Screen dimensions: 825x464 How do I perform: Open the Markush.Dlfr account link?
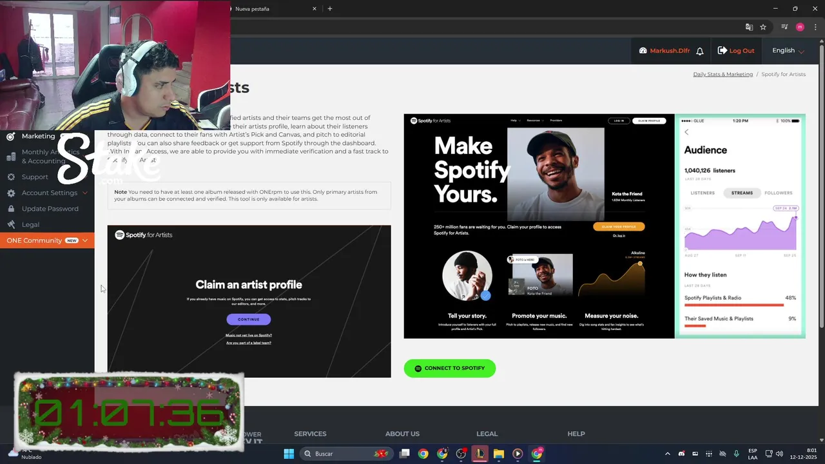(x=669, y=51)
